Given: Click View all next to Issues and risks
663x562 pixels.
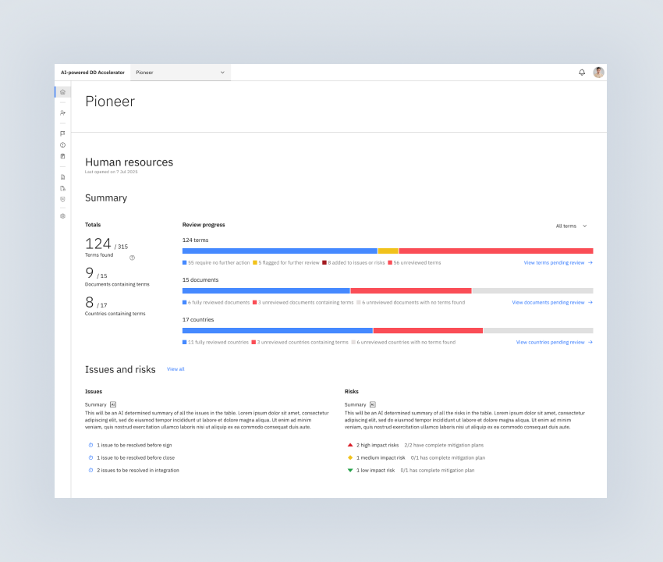Looking at the screenshot, I should tap(175, 369).
